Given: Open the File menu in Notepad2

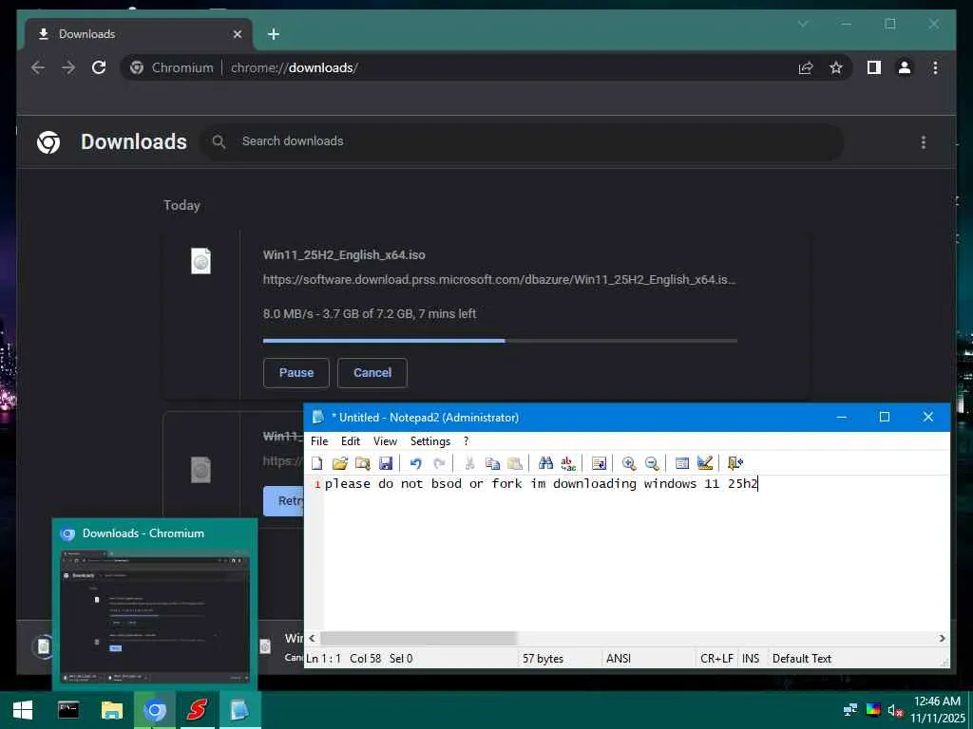Looking at the screenshot, I should [x=319, y=440].
